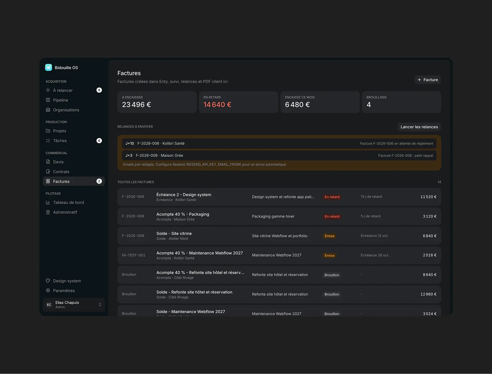The height and width of the screenshot is (374, 492).
Task: Select the Encaissé ce mois 6 480 € card
Action: click(x=320, y=102)
